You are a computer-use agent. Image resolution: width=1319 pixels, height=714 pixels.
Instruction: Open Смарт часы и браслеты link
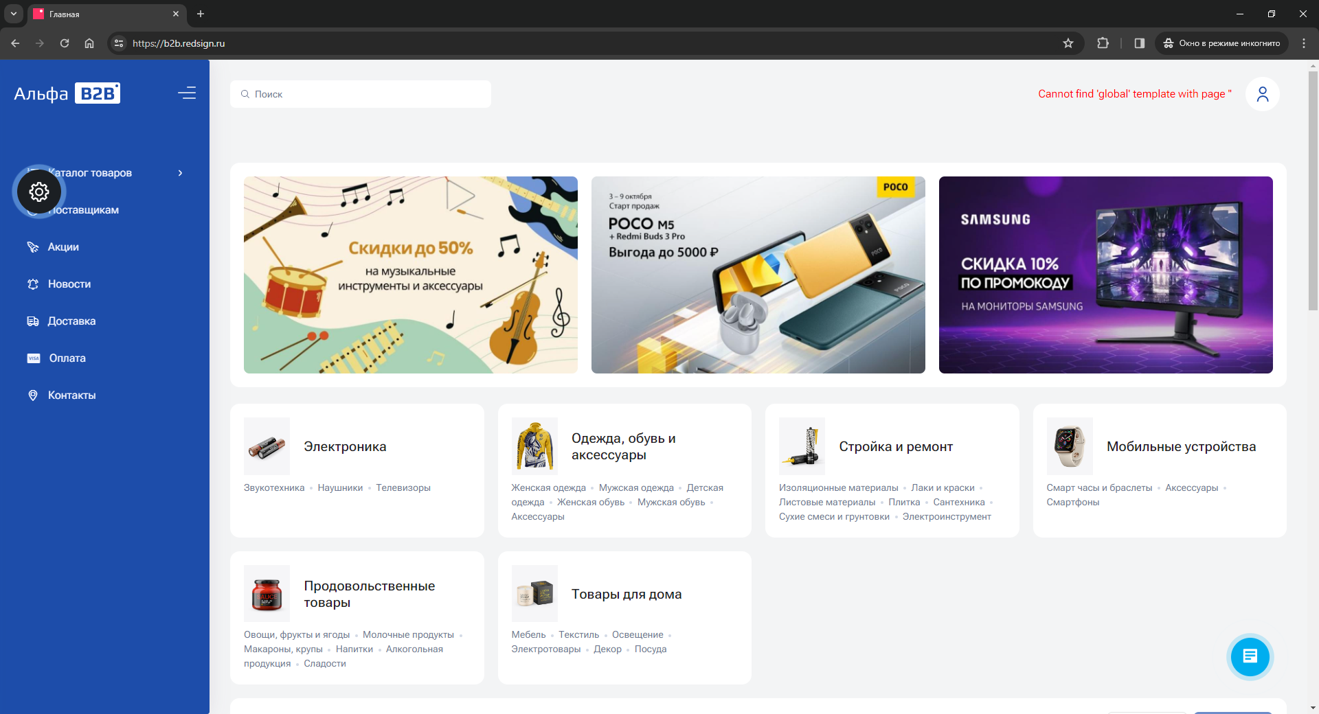(x=1099, y=488)
